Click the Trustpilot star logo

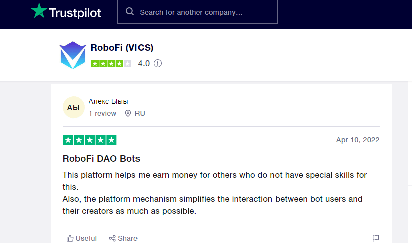pos(39,11)
